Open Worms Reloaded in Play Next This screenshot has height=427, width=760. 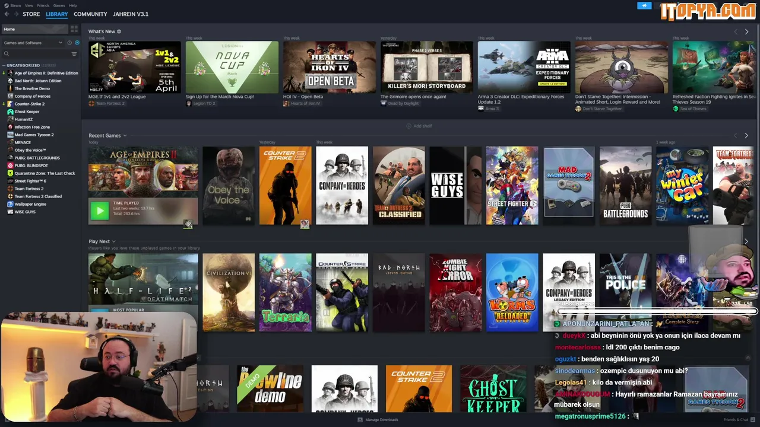coord(512,292)
